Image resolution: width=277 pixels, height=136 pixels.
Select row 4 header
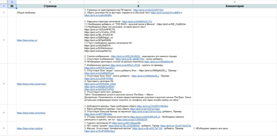click(4, 84)
